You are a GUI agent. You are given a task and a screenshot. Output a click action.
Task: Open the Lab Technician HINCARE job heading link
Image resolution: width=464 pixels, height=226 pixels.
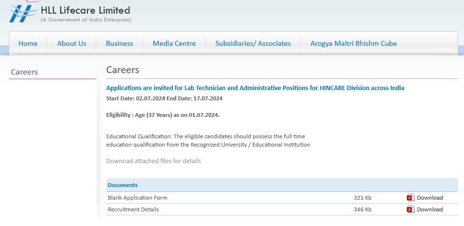[255, 88]
